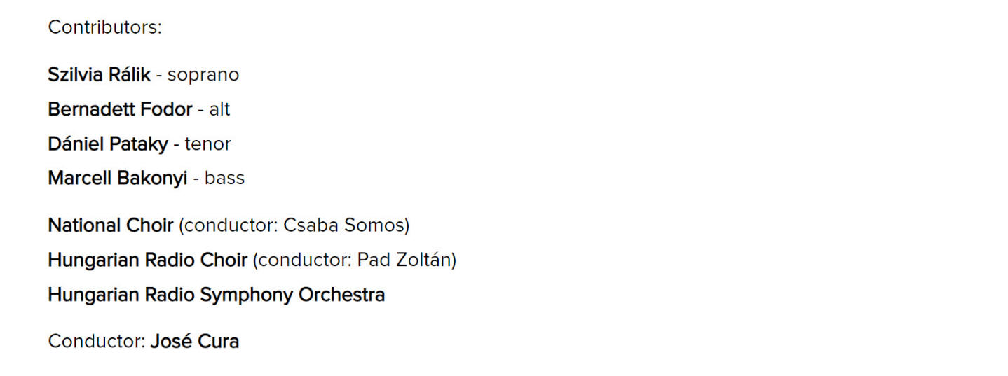Click on Dániel Pataky performer name
The width and height of the screenshot is (1008, 376).
pyautogui.click(x=108, y=144)
